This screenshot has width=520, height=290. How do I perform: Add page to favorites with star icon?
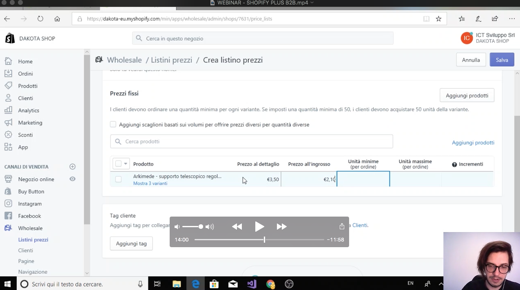pyautogui.click(x=438, y=19)
